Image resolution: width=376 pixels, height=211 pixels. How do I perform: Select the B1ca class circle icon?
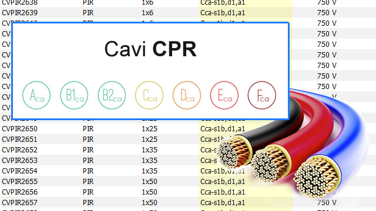tap(74, 95)
